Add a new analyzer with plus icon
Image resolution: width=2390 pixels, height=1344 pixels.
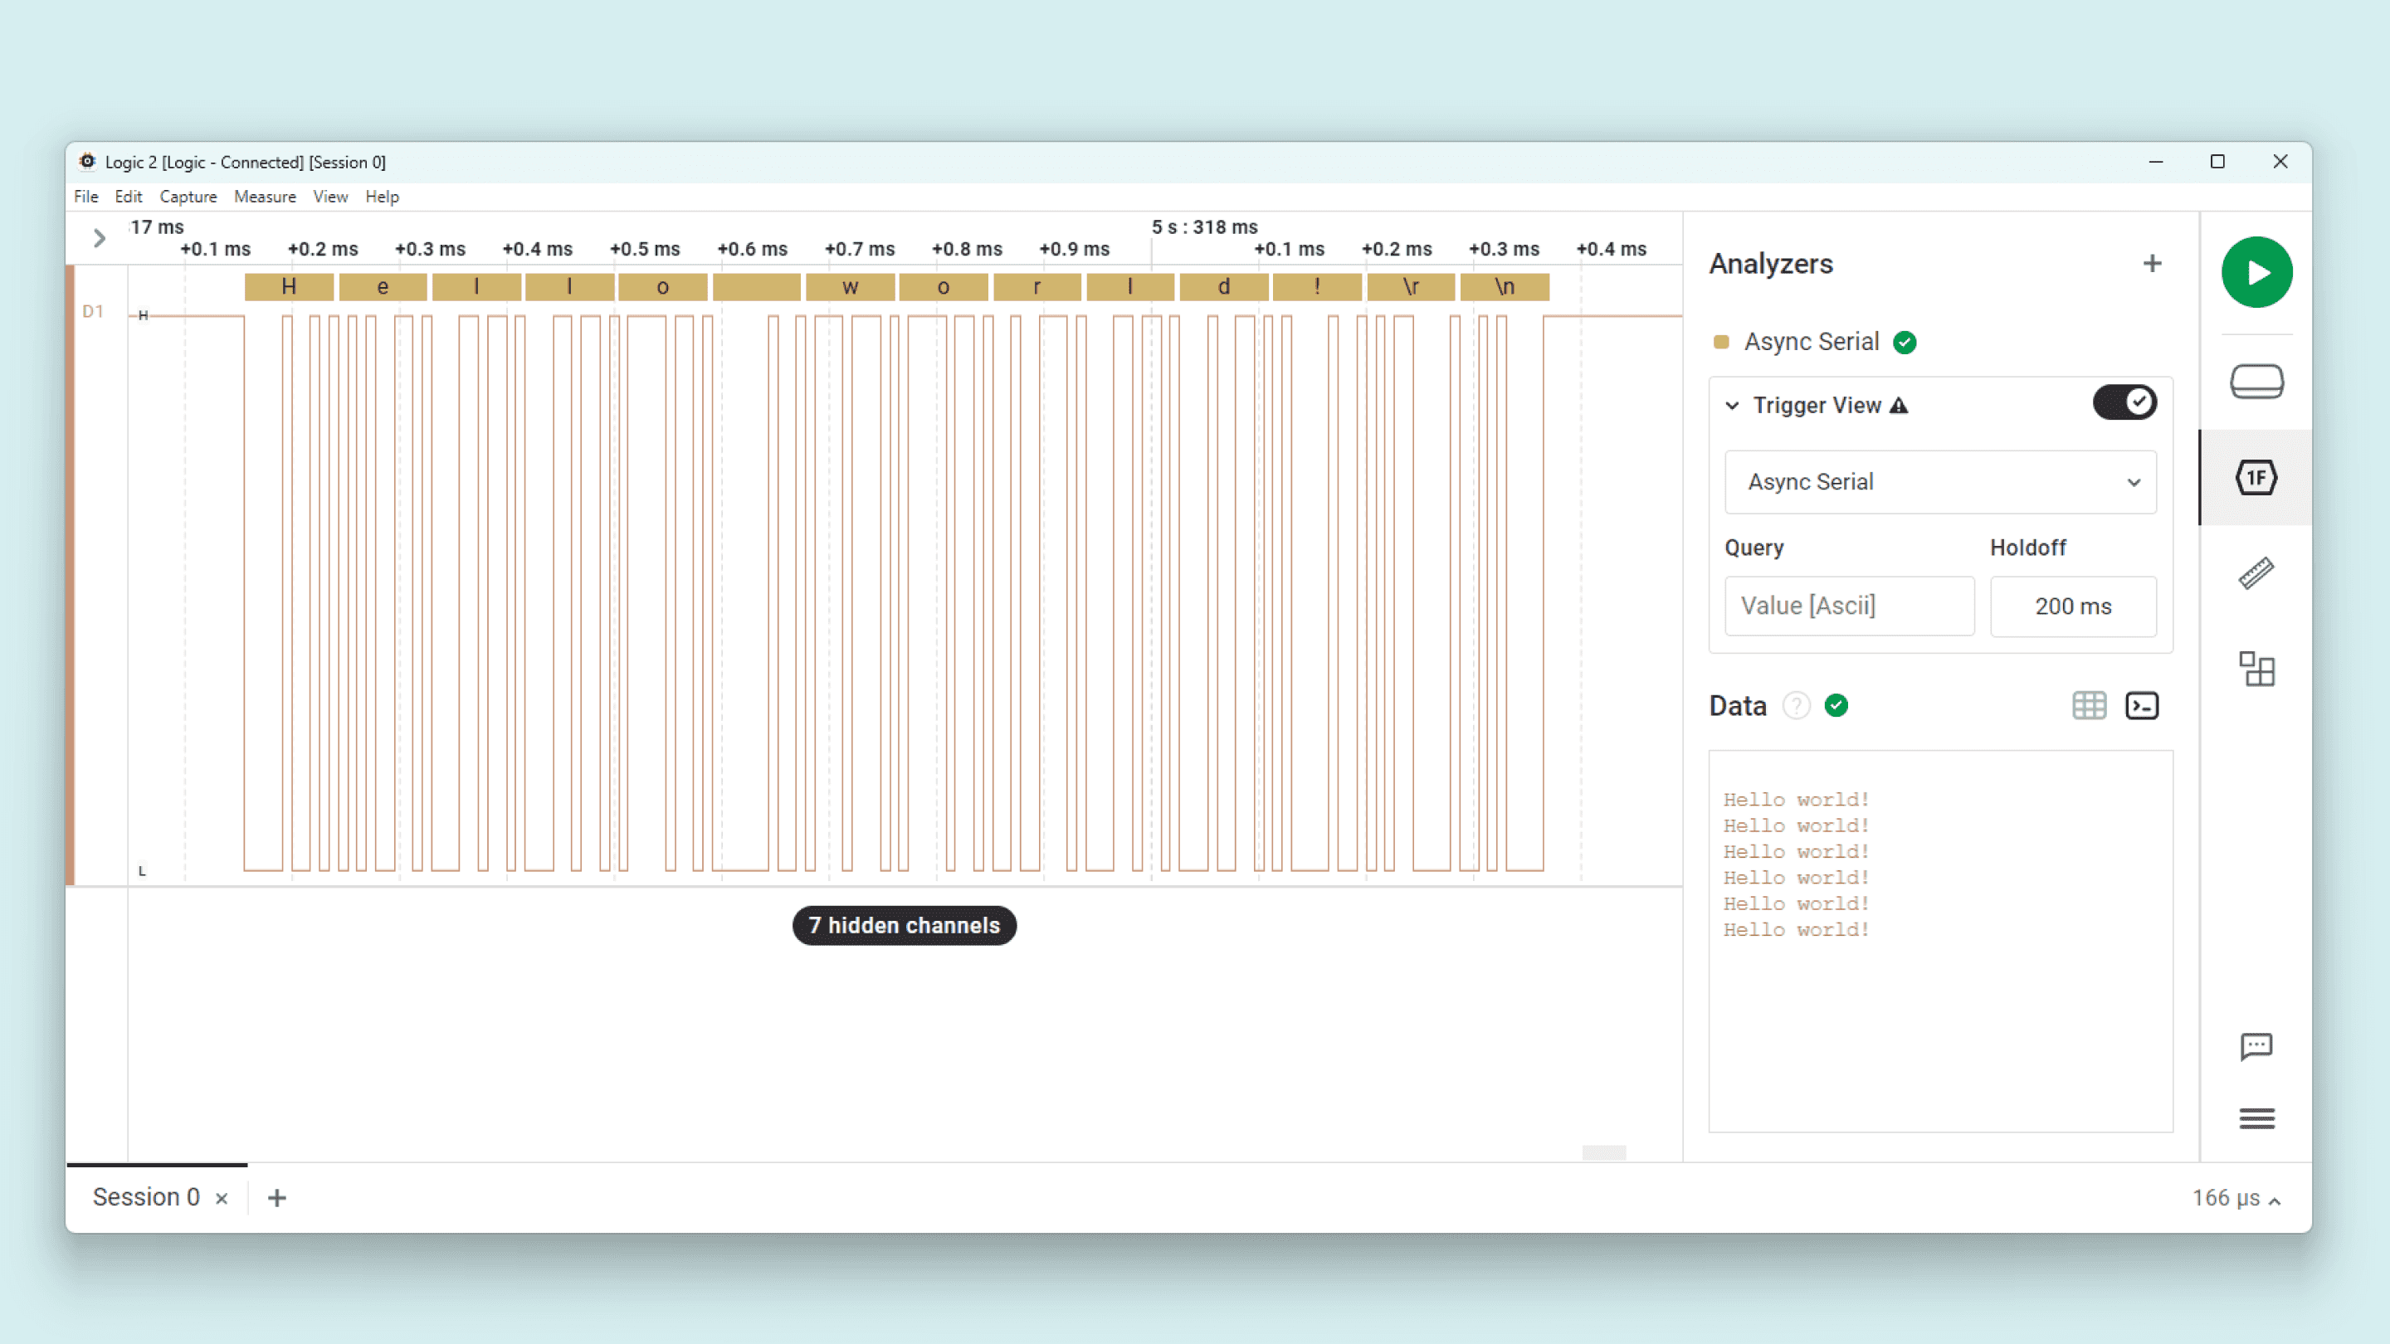click(x=2153, y=264)
